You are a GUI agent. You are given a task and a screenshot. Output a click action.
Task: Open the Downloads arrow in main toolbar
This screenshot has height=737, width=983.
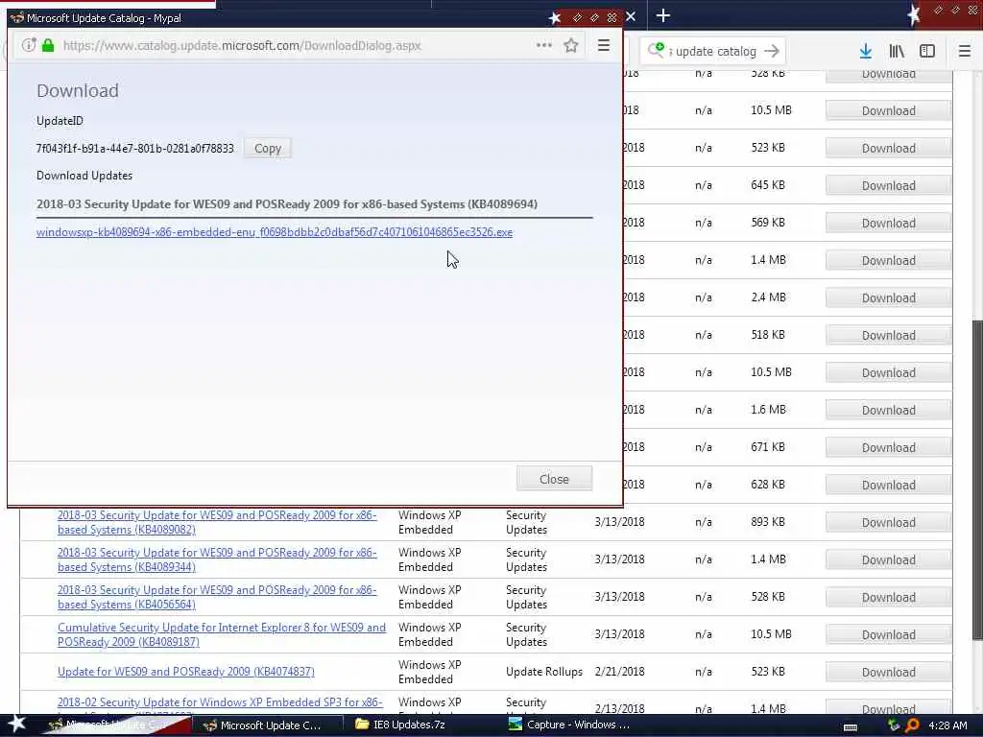[x=866, y=52]
